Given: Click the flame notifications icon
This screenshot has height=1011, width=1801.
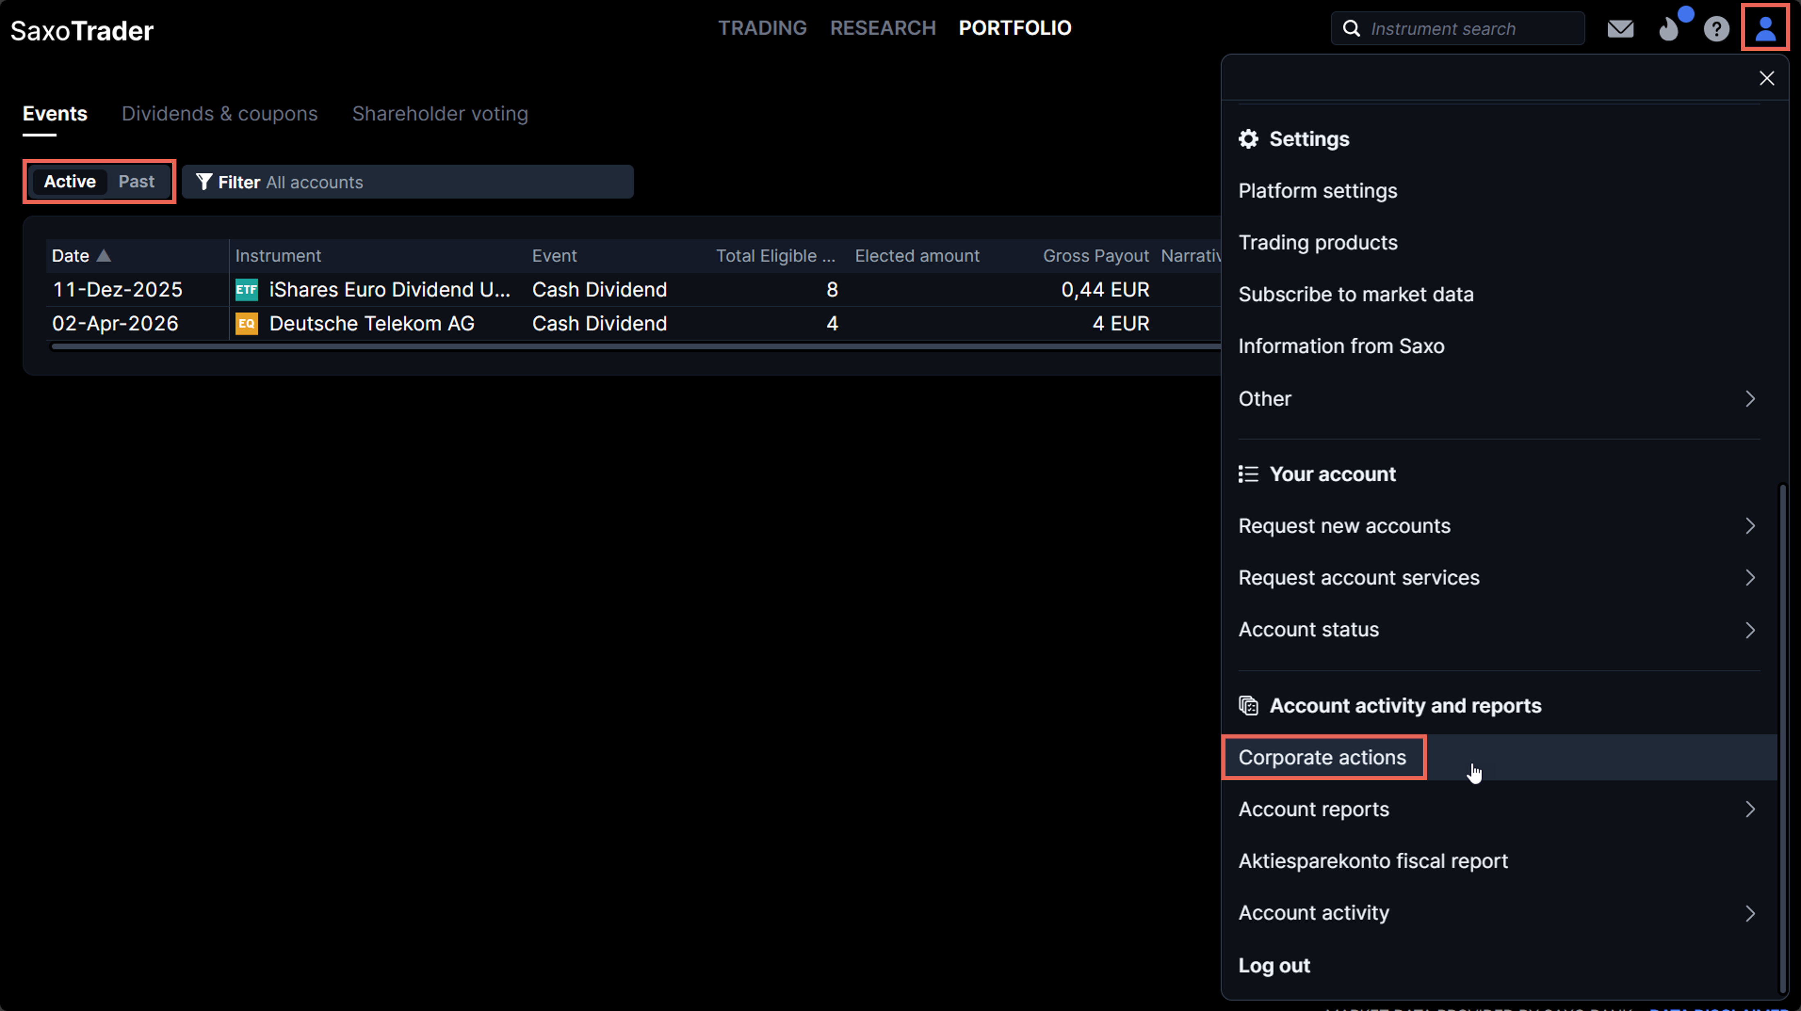Looking at the screenshot, I should (x=1669, y=29).
